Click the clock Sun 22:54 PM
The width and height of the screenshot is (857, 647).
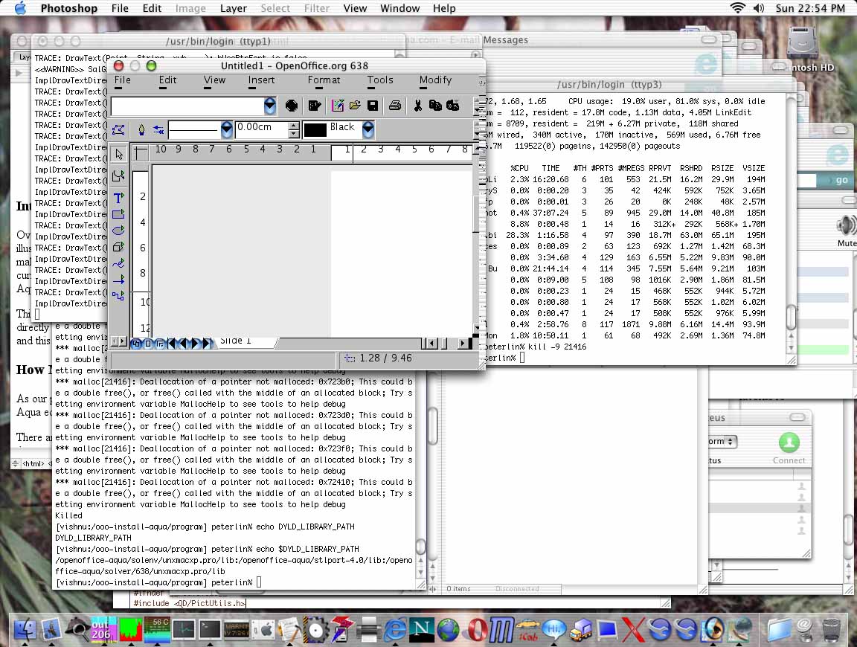810,8
